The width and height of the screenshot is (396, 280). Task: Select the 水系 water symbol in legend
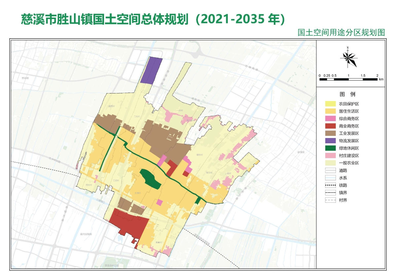click(x=330, y=178)
